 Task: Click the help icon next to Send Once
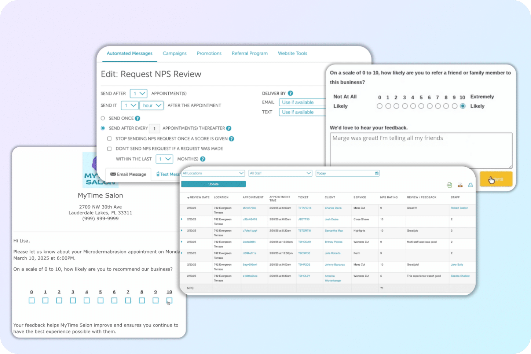pyautogui.click(x=138, y=118)
